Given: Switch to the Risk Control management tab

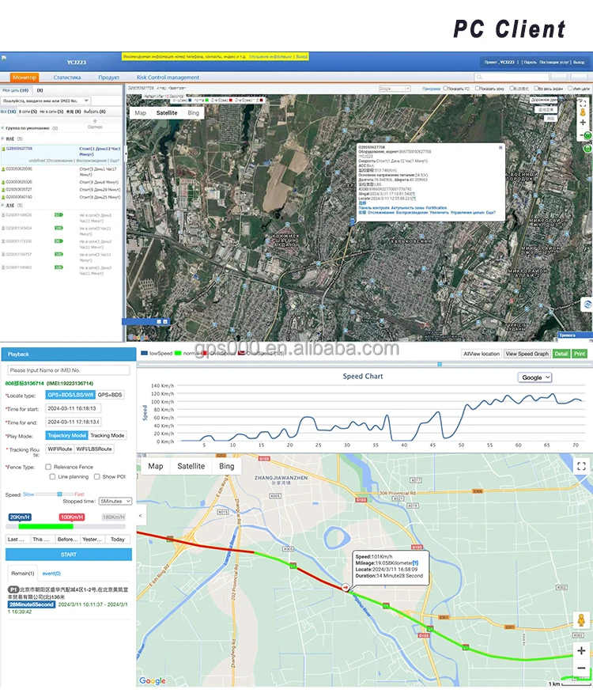Looking at the screenshot, I should click(168, 78).
